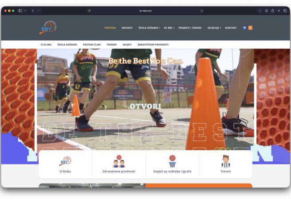Open the Novosti menu item

click(127, 28)
